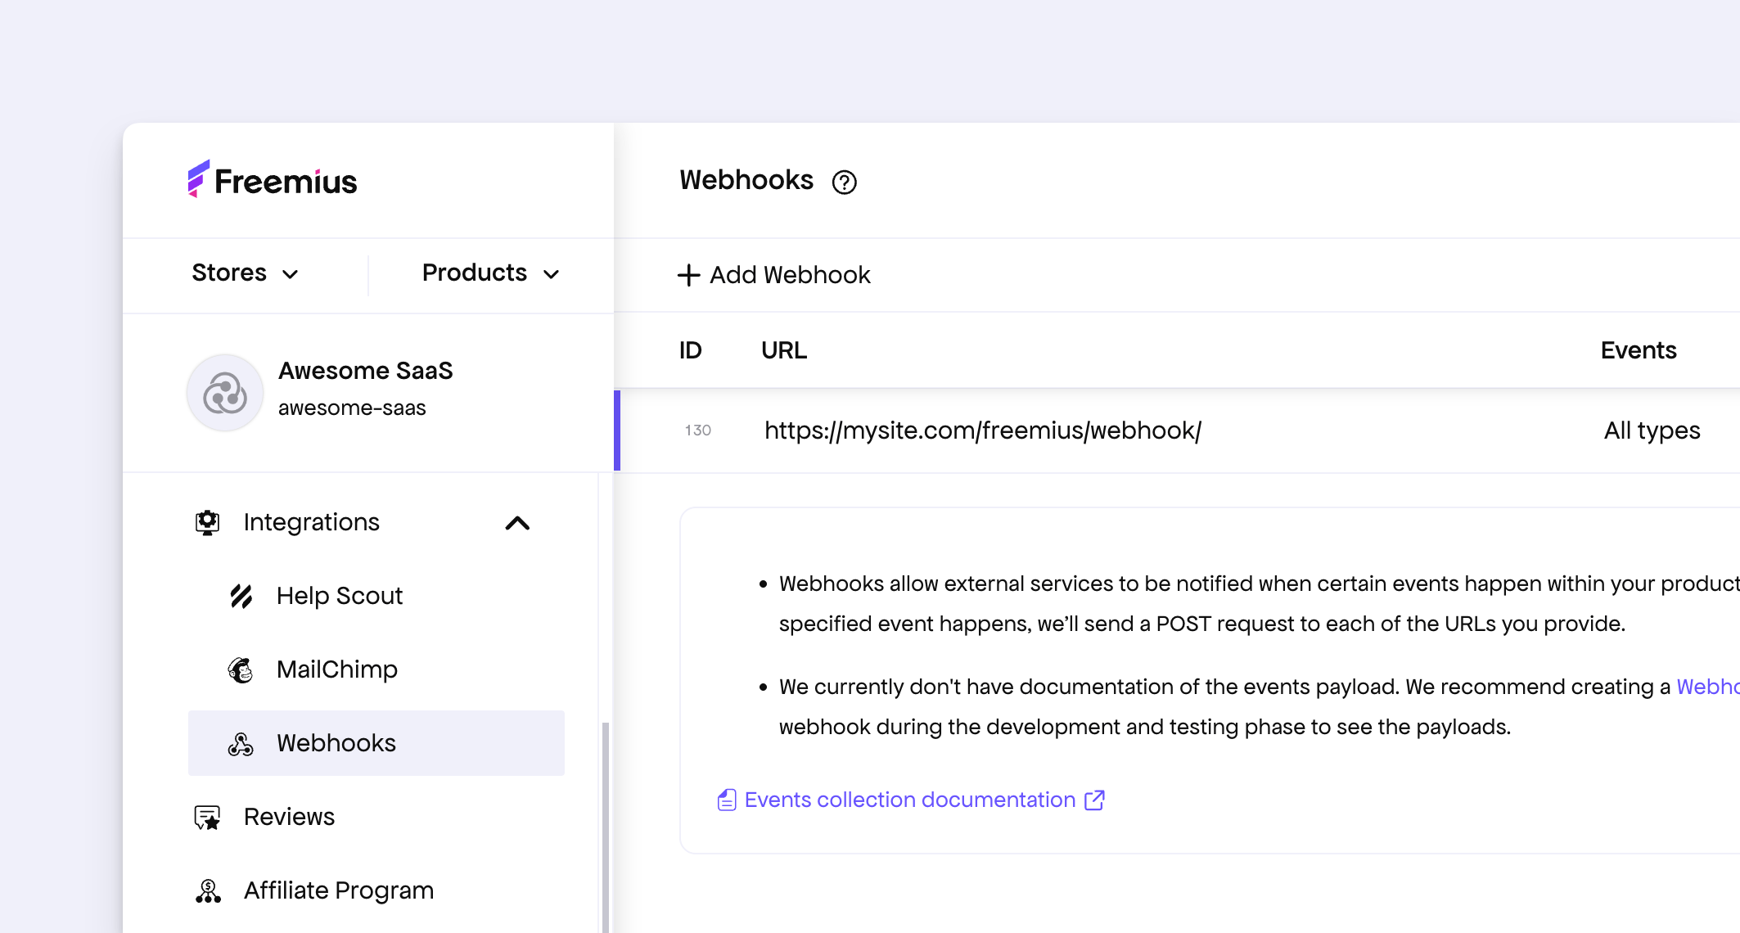Click the Awesome SaaS product avatar
This screenshot has width=1740, height=933.
point(225,393)
